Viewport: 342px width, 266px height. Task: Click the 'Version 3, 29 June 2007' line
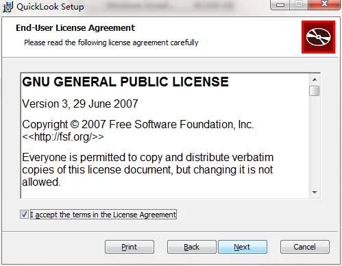pos(80,104)
